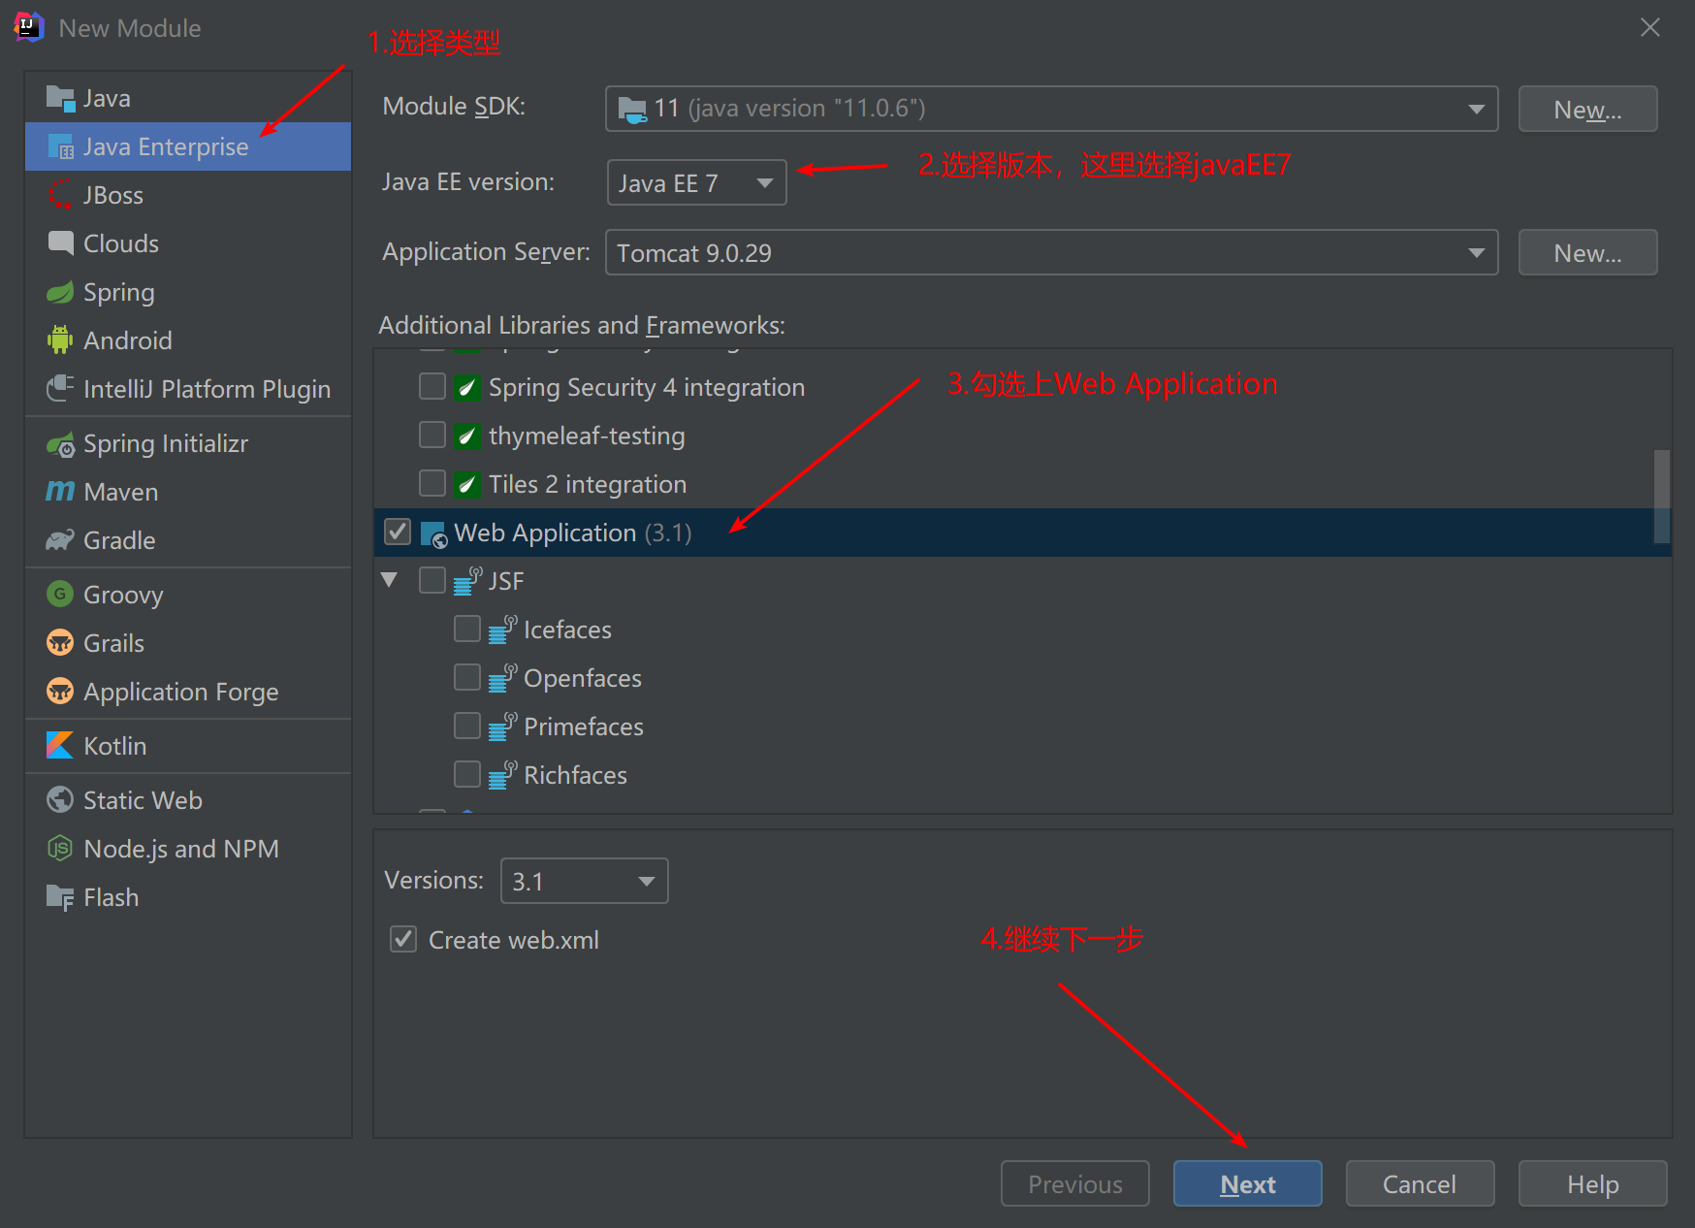This screenshot has height=1228, width=1695.
Task: Select Node.js and NPM module type
Action: [x=188, y=849]
